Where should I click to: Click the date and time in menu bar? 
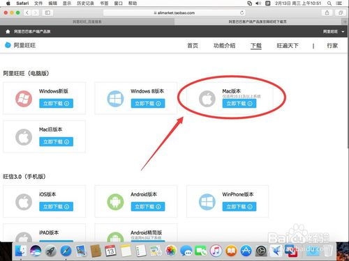[298, 3]
